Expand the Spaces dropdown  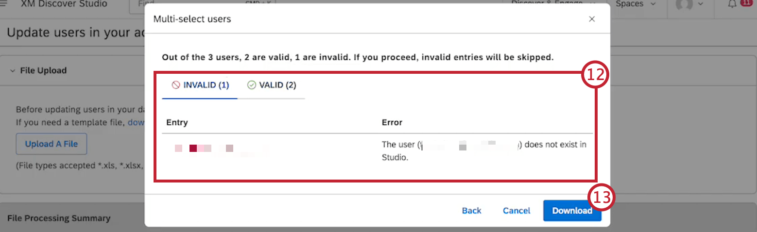click(636, 4)
